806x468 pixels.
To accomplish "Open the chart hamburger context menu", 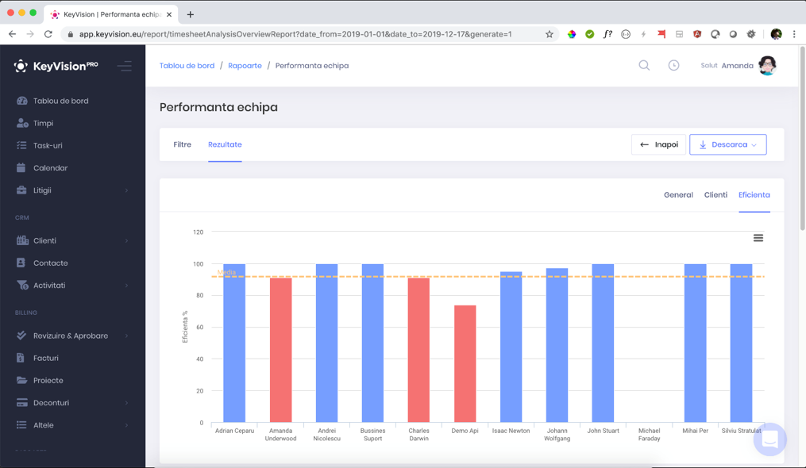I will pos(758,238).
